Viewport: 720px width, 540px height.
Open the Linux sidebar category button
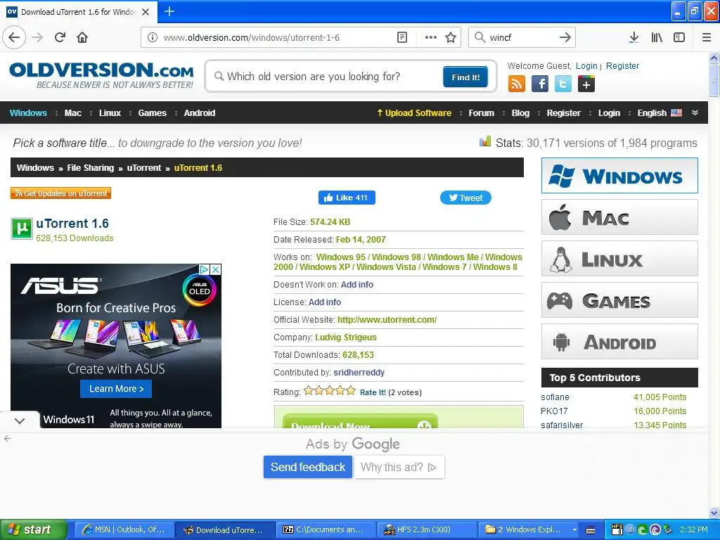[619, 259]
